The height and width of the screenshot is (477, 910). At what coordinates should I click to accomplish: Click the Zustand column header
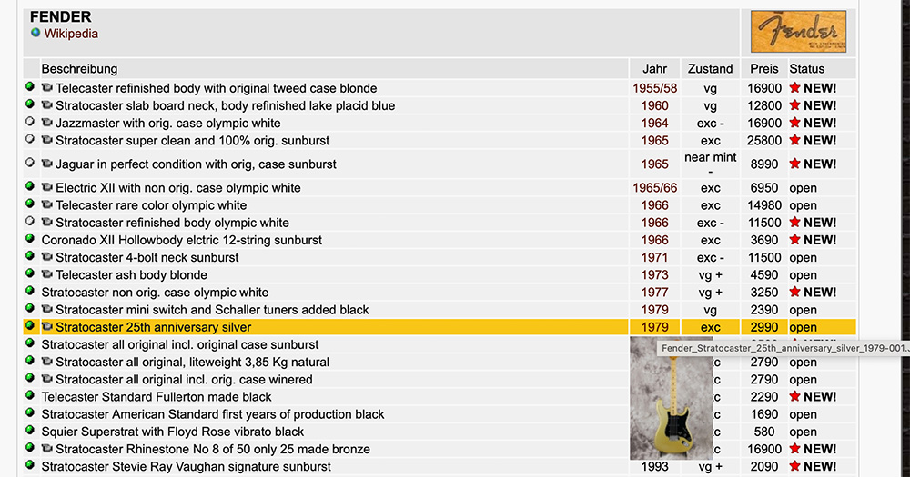(x=711, y=69)
